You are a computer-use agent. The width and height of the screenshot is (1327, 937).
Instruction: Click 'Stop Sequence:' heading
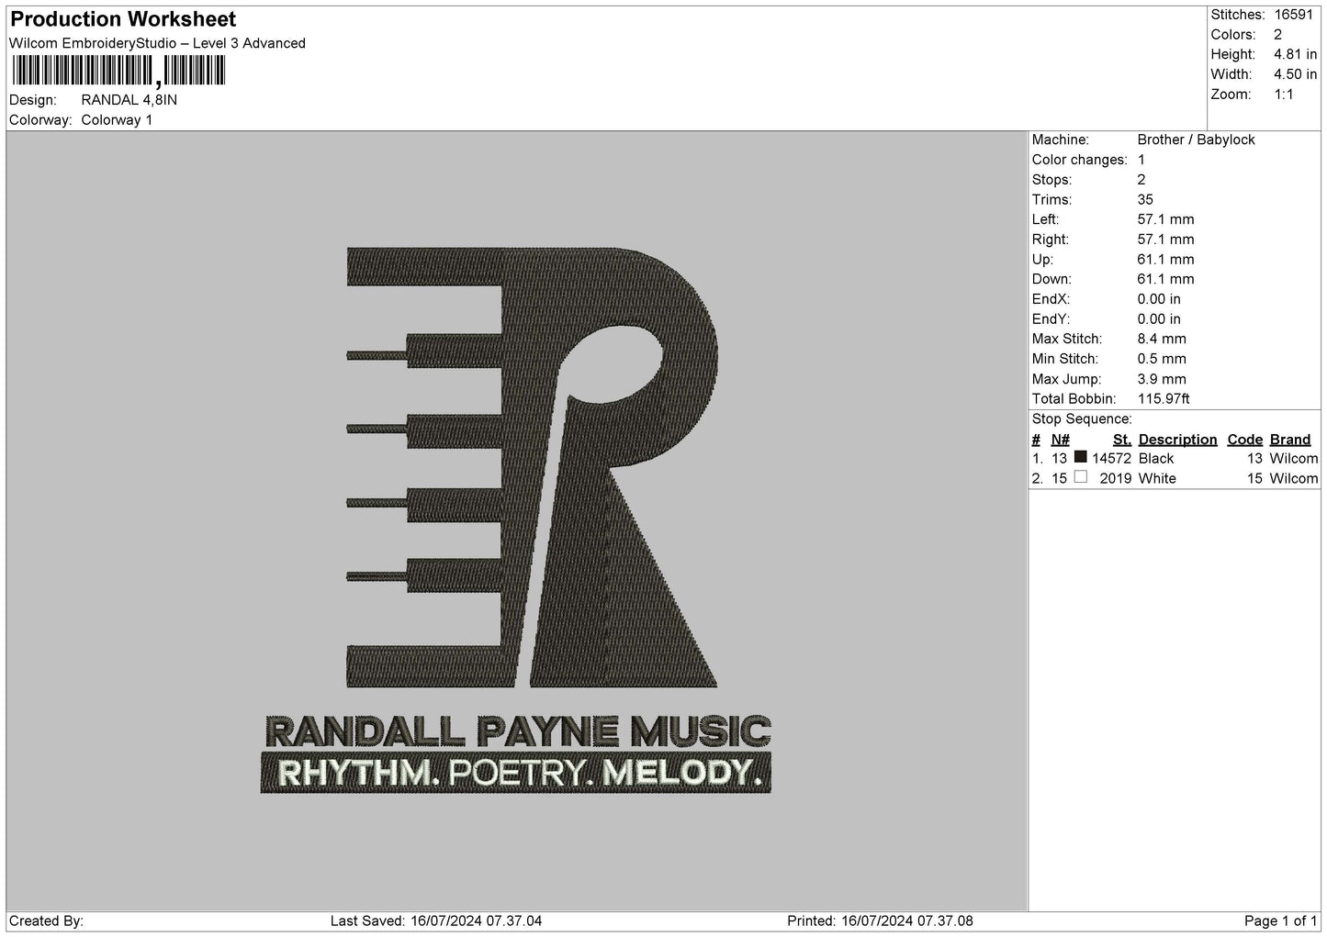[1082, 419]
